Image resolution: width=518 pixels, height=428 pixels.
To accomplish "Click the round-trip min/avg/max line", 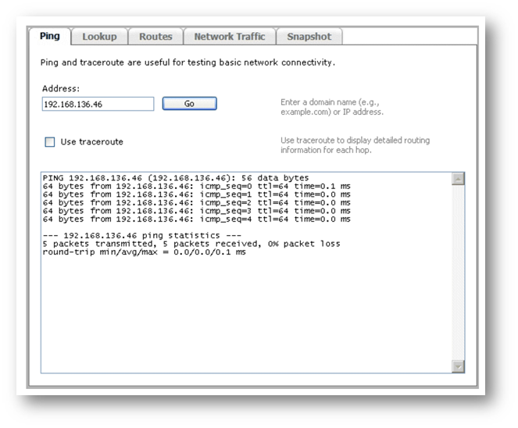I will [x=145, y=252].
